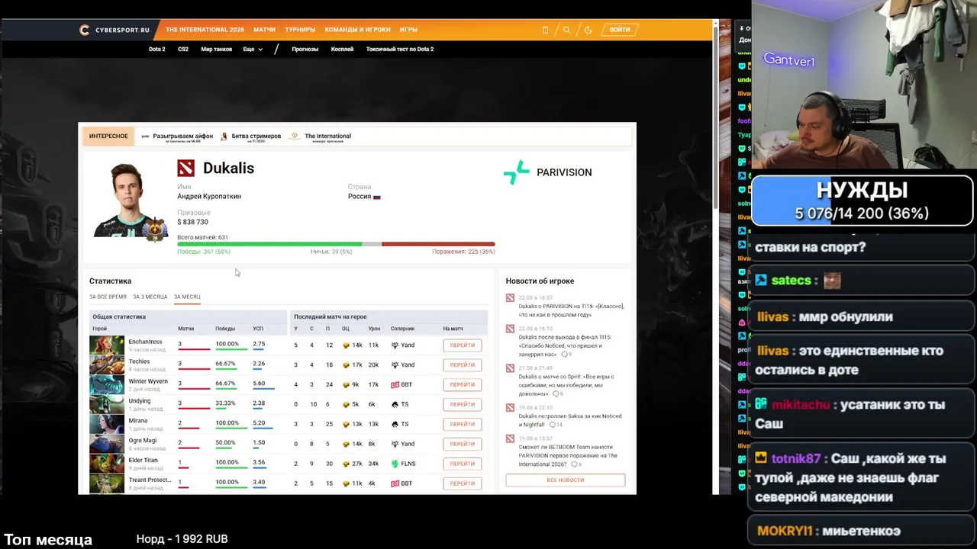Click Перейти button in the Undying row
This screenshot has height=549, width=977.
tap(463, 405)
